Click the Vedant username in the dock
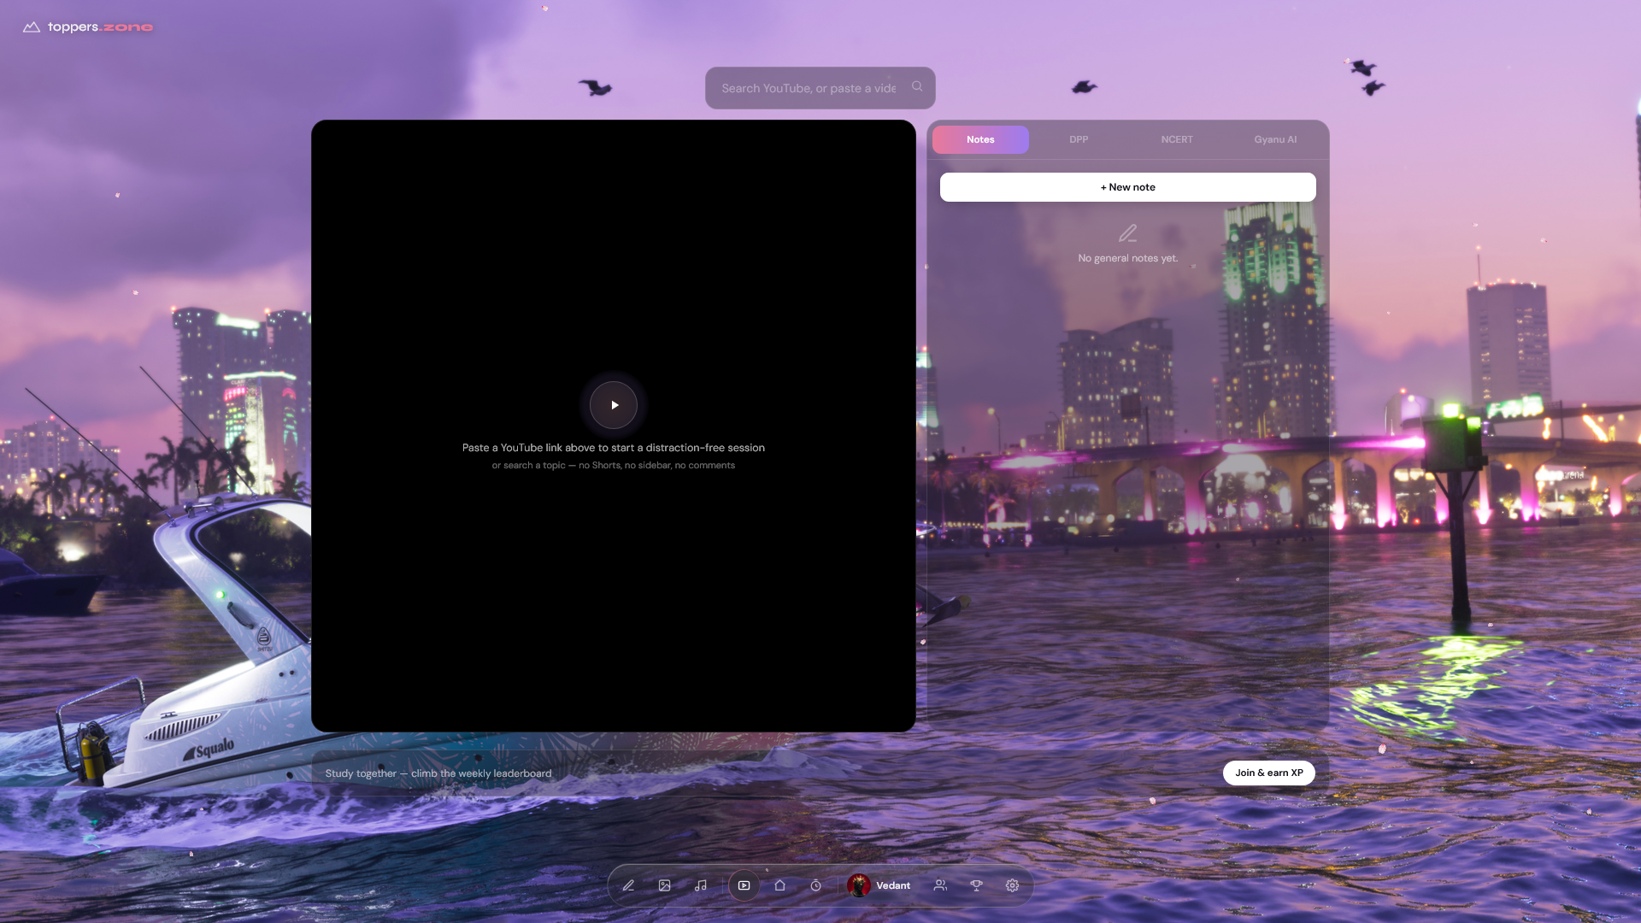The height and width of the screenshot is (923, 1641). click(893, 885)
